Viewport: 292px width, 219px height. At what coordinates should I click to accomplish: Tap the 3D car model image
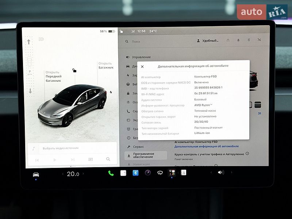point(72,105)
